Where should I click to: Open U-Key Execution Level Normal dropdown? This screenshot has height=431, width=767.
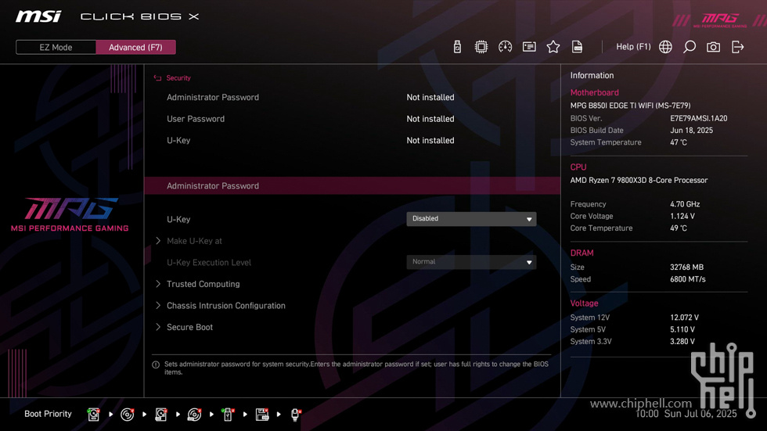[471, 262]
